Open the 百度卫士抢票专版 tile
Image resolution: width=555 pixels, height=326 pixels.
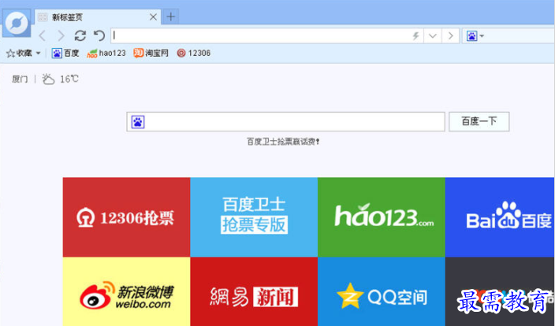[254, 217]
